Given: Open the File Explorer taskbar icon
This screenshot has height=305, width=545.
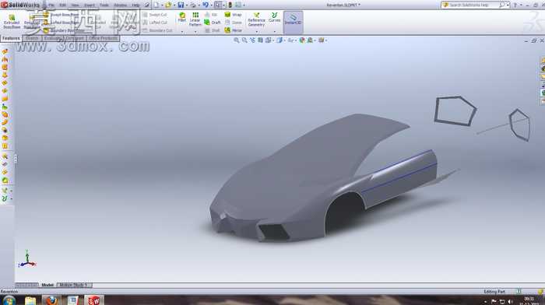Looking at the screenshot, I should [x=30, y=300].
